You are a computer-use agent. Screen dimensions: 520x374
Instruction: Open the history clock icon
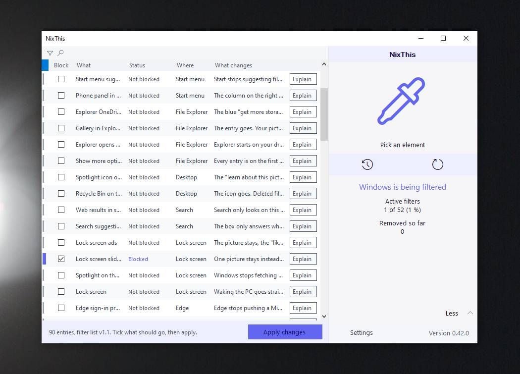367,164
